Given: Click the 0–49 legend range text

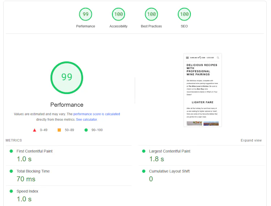Looking at the screenshot, I should (44, 130).
